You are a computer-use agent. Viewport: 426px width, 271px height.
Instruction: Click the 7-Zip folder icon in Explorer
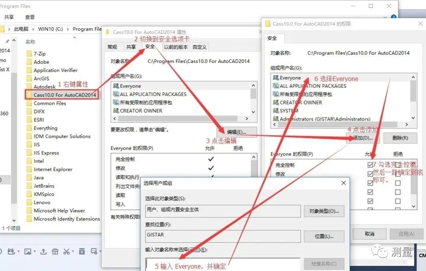pyautogui.click(x=29, y=54)
